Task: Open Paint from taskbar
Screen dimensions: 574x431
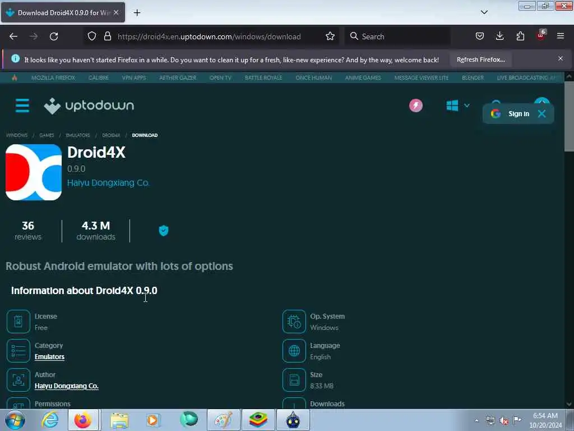Action: (223, 420)
